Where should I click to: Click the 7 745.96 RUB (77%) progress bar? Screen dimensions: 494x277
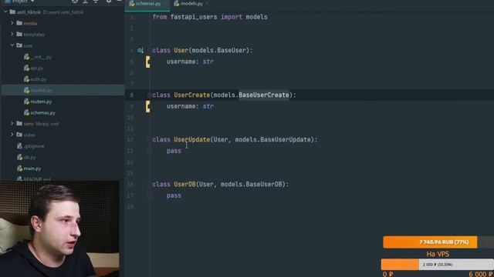click(x=438, y=242)
